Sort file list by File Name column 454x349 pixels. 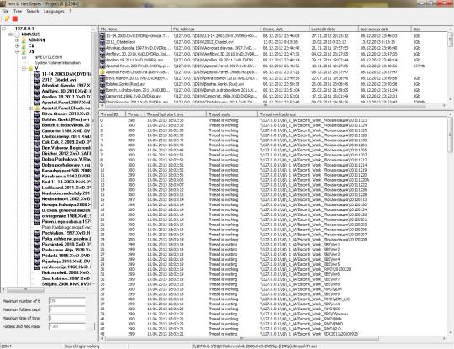click(x=135, y=29)
